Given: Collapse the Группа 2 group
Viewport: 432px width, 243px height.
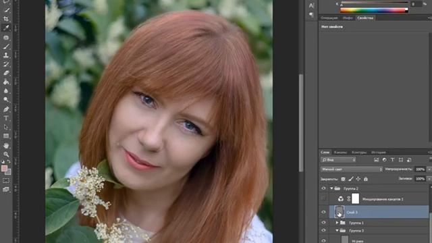Looking at the screenshot, I should click(331, 188).
